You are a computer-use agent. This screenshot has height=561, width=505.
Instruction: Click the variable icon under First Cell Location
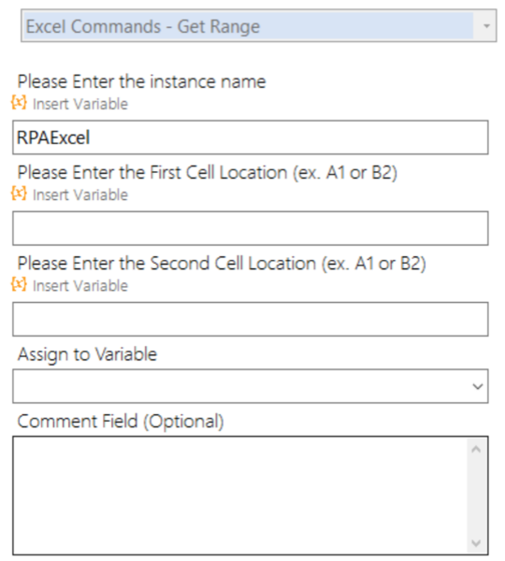pos(19,194)
